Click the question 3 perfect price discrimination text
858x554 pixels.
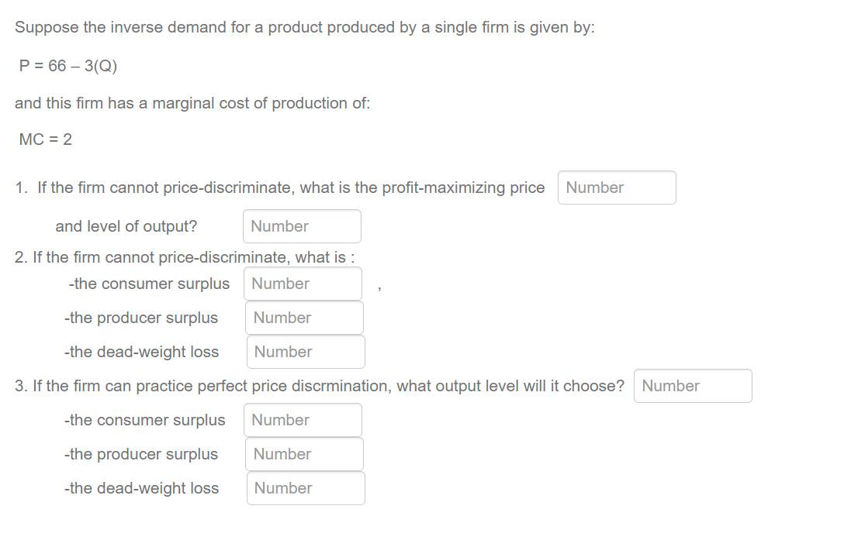click(x=320, y=386)
